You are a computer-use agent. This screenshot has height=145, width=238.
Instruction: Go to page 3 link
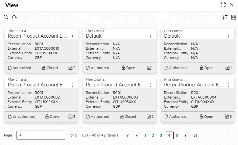click(161, 136)
